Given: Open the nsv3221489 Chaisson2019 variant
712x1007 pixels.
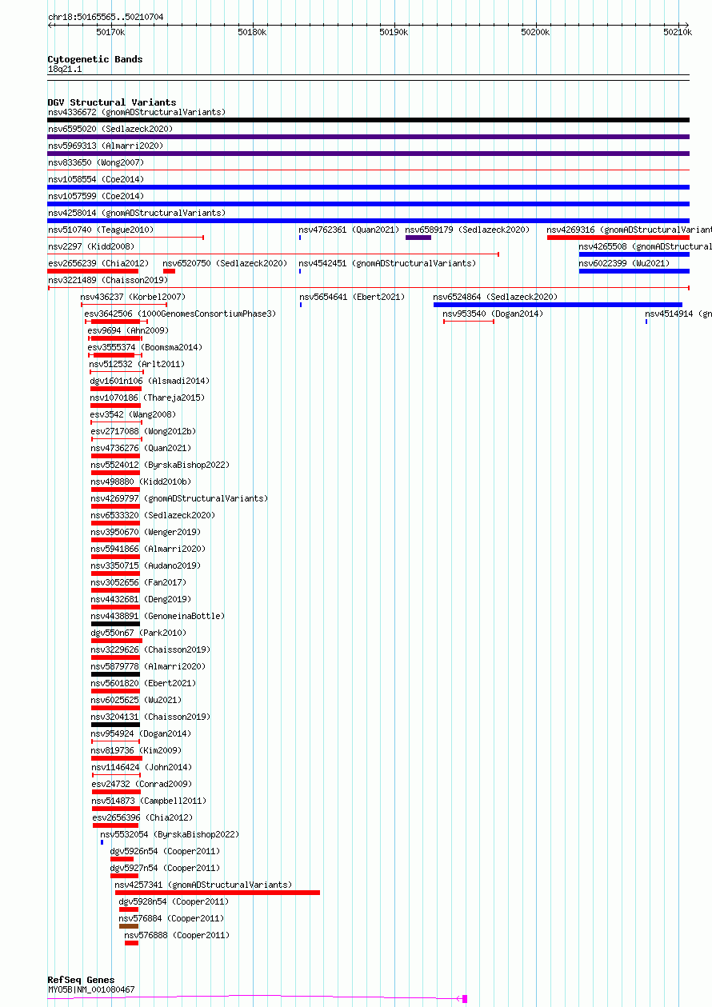Looking at the screenshot, I should (x=108, y=280).
